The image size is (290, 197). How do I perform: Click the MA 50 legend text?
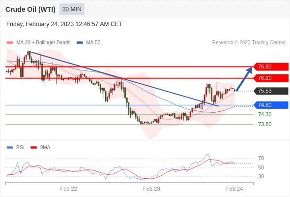tap(93, 43)
